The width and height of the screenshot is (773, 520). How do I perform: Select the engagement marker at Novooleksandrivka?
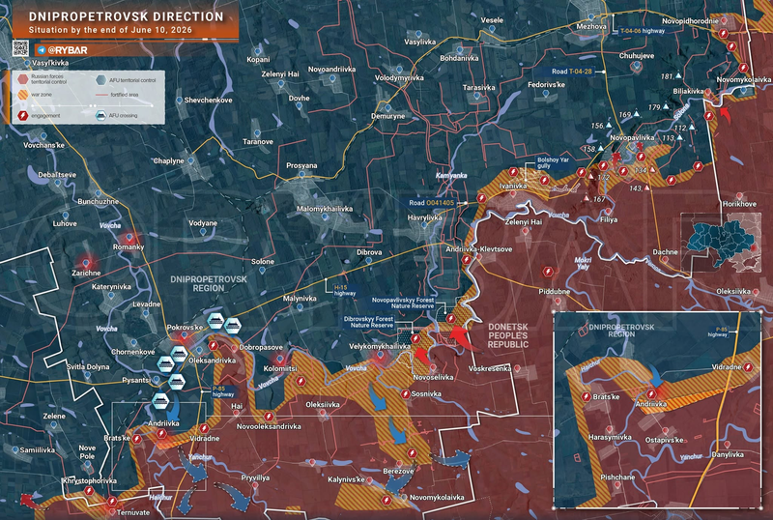pos(269,417)
